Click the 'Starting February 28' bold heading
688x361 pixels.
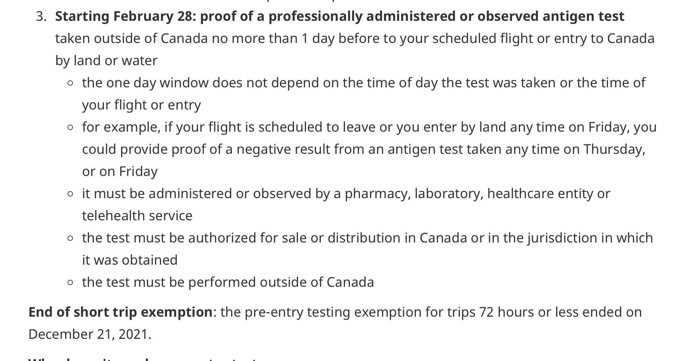click(124, 16)
